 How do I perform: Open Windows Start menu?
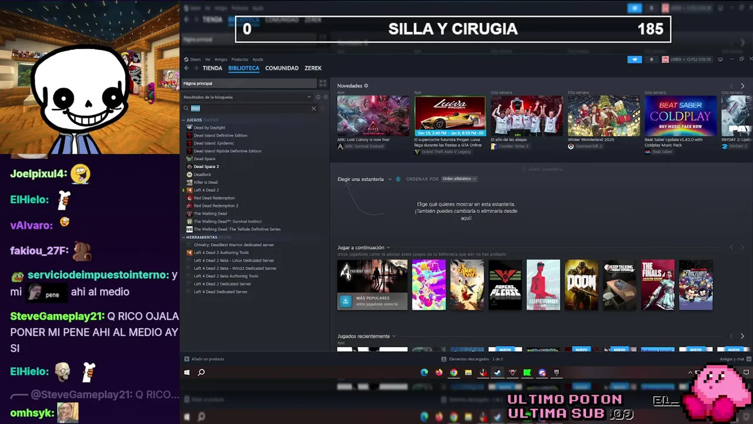tap(187, 373)
